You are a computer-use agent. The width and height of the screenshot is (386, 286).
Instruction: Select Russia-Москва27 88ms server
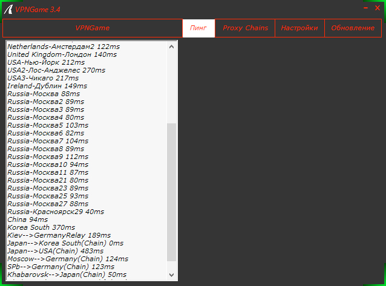click(48, 204)
